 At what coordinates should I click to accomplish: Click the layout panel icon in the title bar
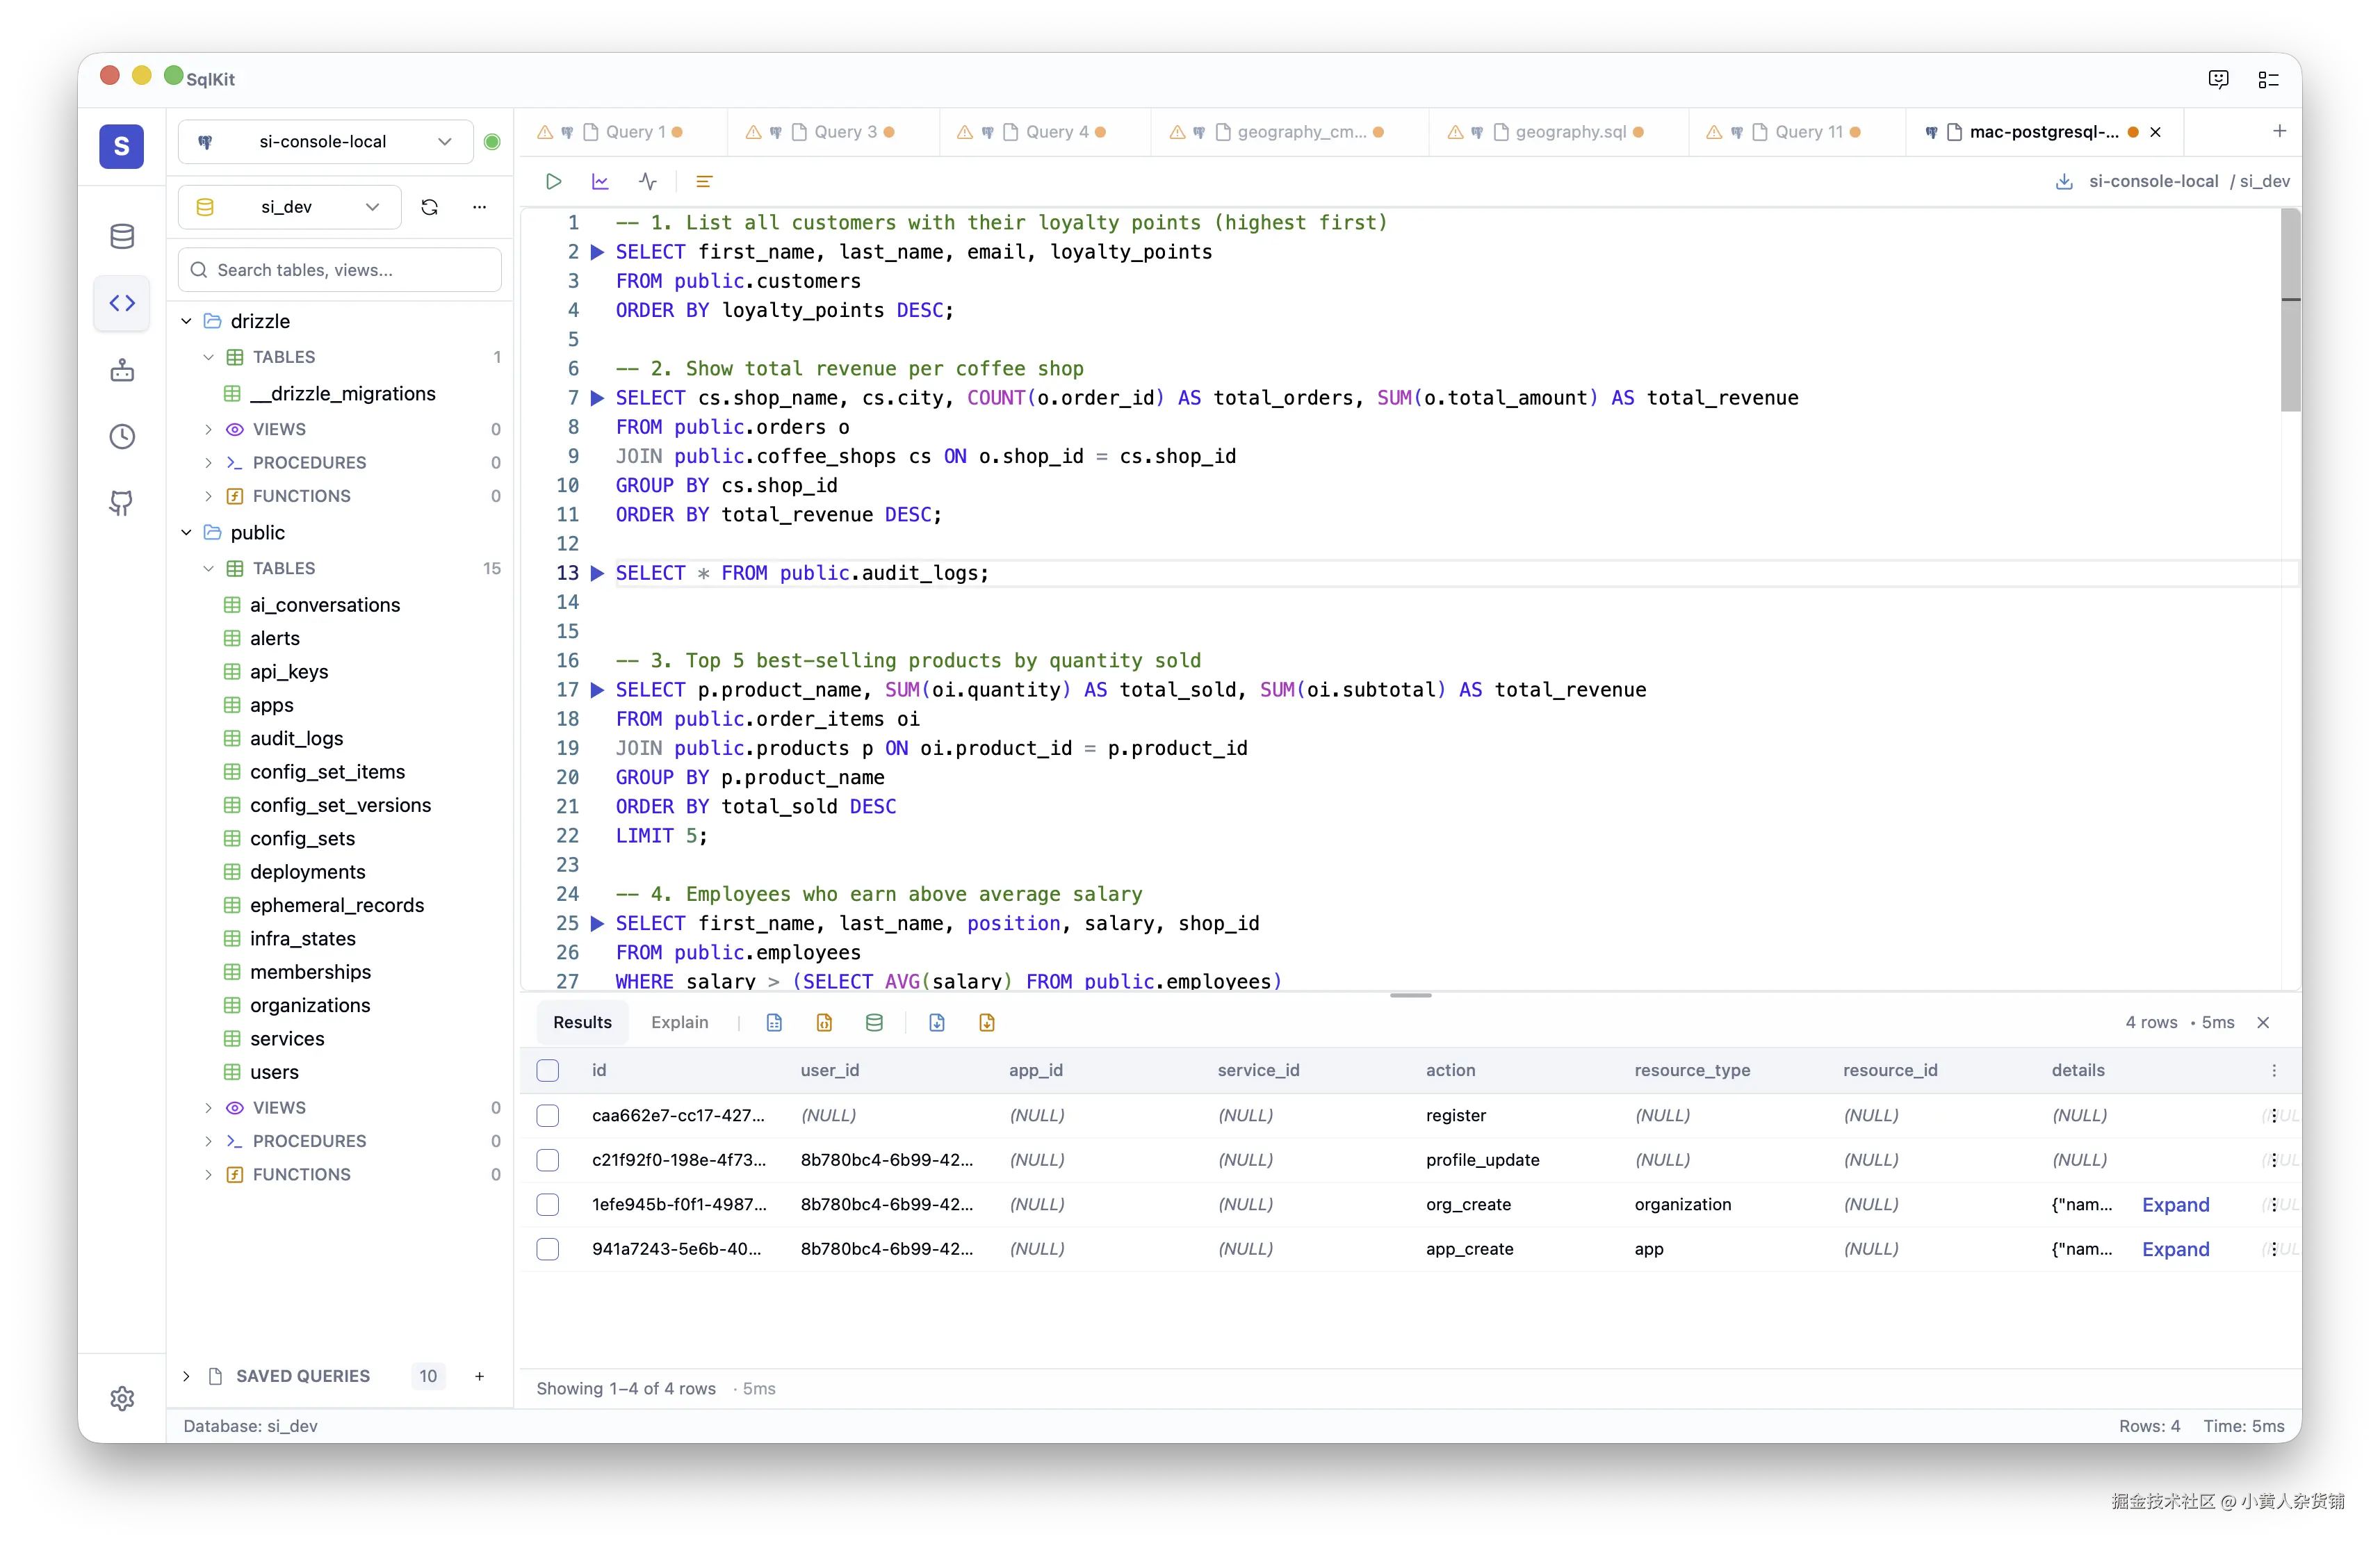point(2268,79)
